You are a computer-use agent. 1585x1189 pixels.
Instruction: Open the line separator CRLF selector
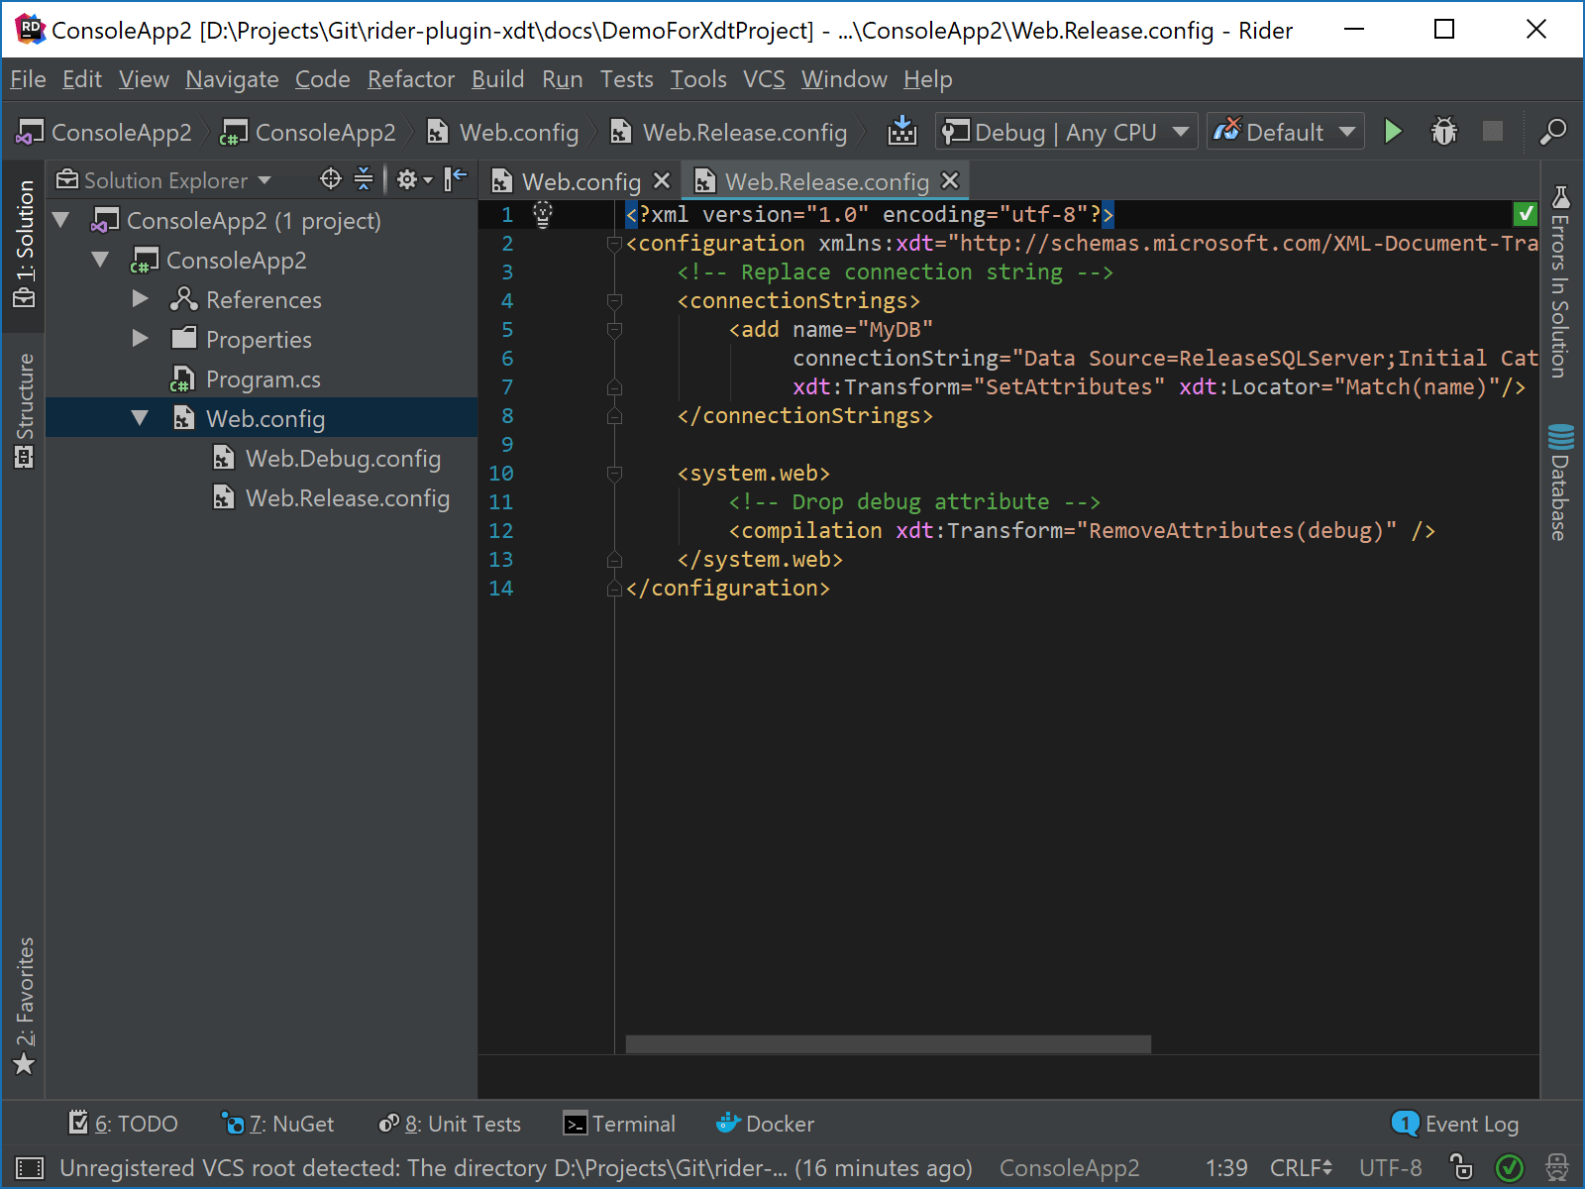coord(1301,1168)
